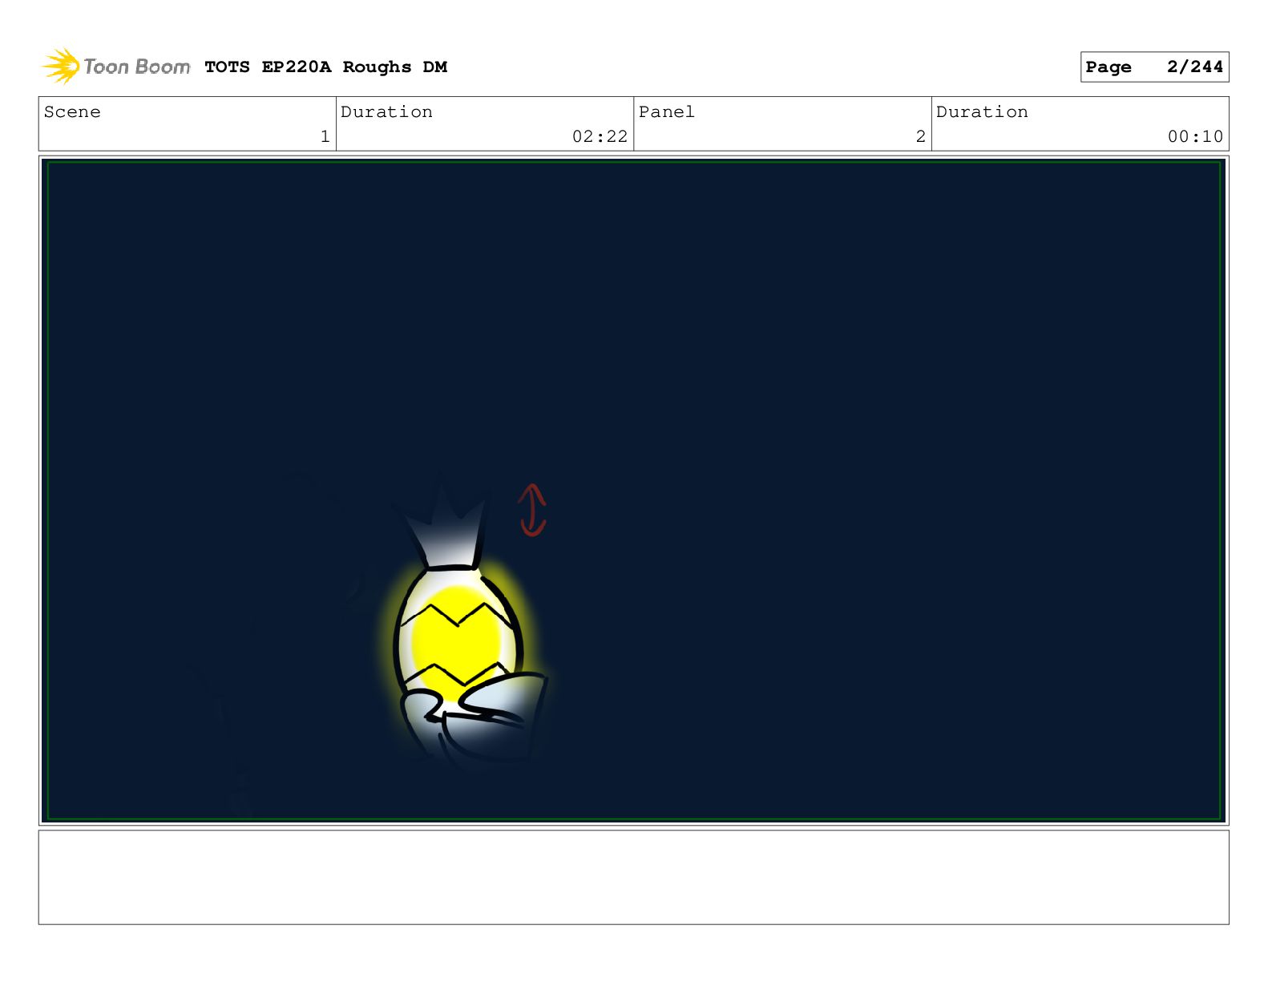Select the title 'TOTS EP220A Roughs DM'
1268x982 pixels.
325,67
